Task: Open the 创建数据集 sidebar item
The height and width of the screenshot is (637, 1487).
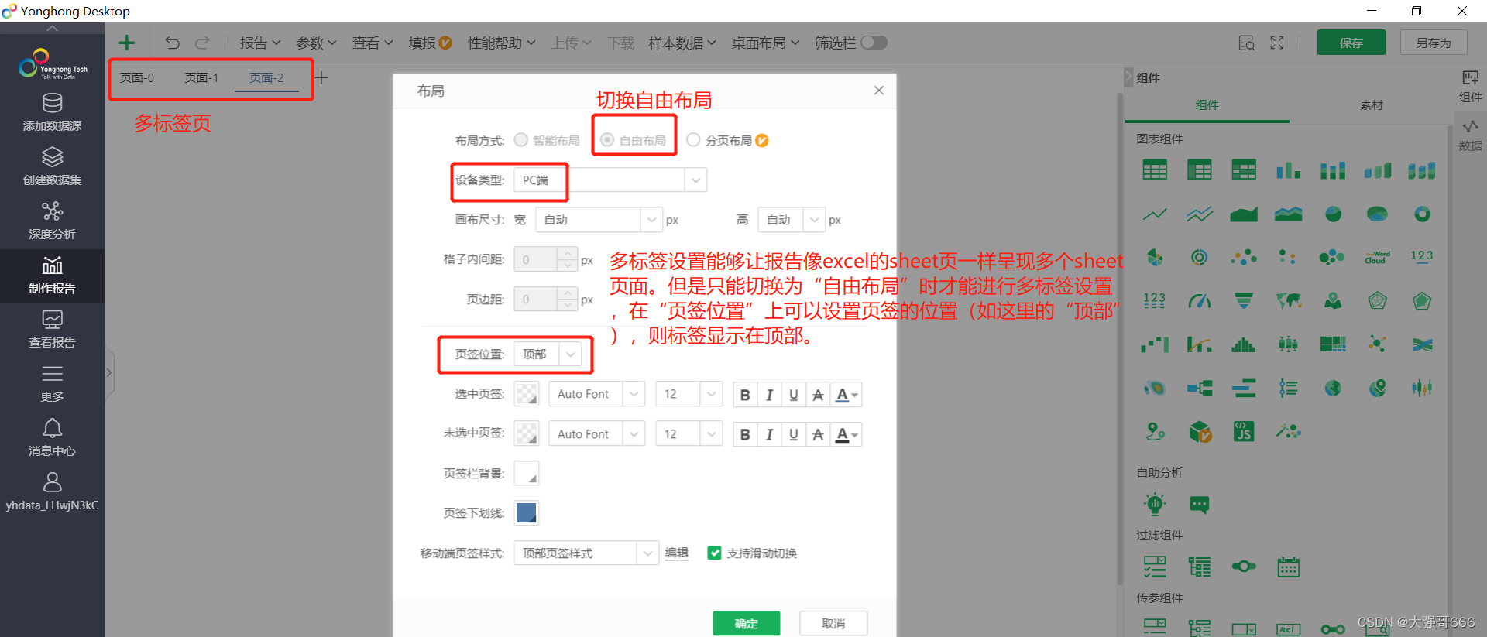Action: (52, 167)
